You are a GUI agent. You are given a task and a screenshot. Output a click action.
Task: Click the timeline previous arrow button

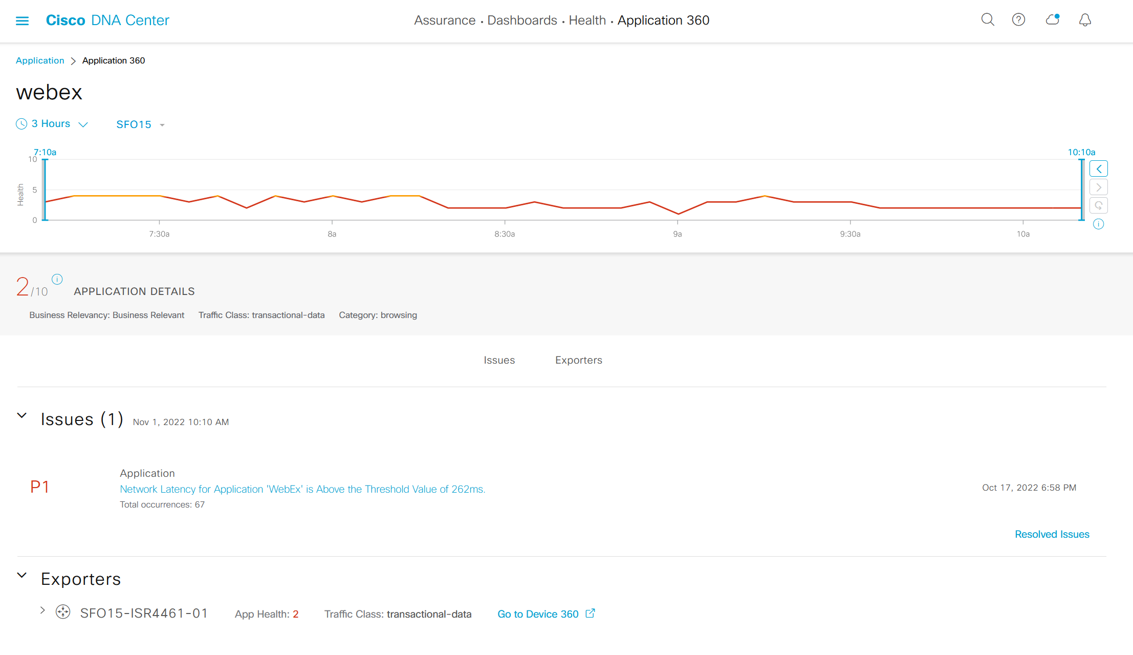[x=1098, y=168]
